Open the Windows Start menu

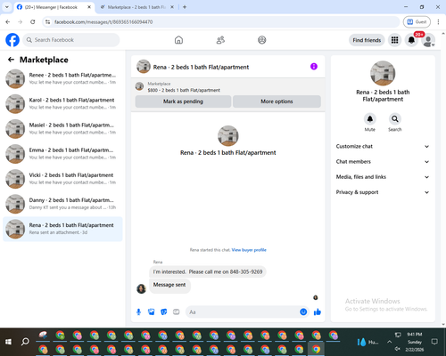click(x=8, y=342)
